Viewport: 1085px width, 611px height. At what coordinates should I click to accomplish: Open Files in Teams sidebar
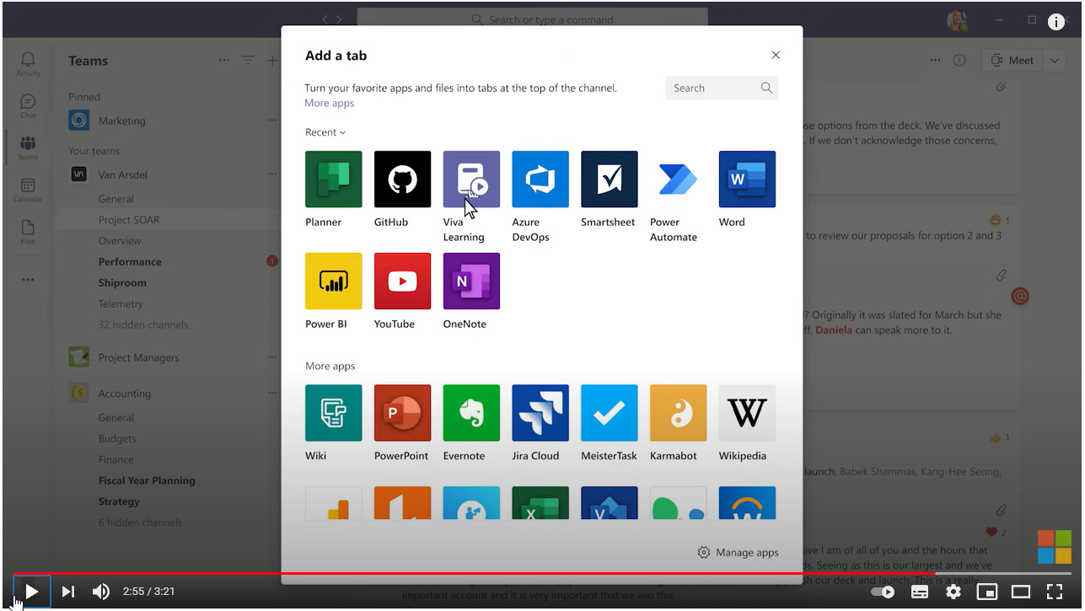[28, 232]
